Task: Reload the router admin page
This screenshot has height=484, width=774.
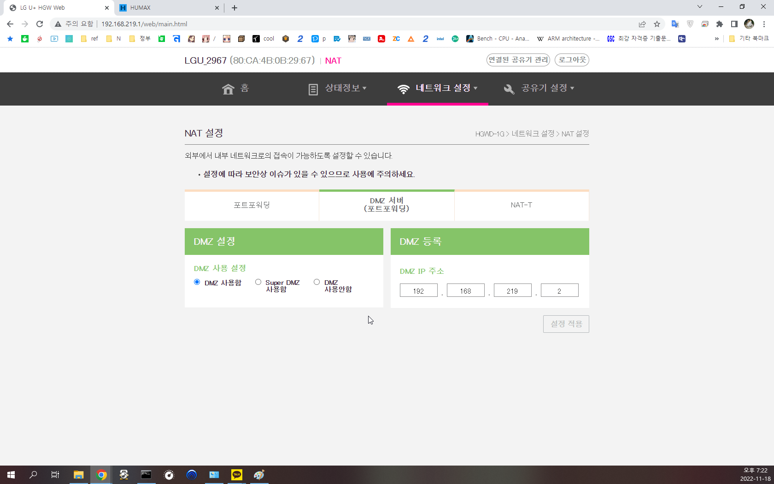Action: (40, 24)
